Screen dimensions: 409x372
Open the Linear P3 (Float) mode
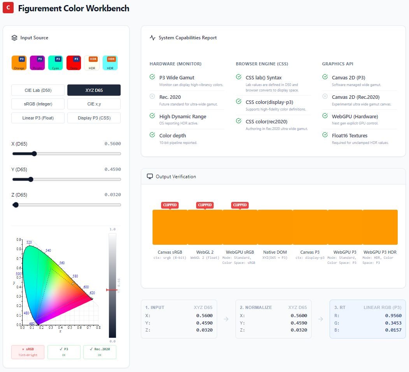pyautogui.click(x=38, y=118)
